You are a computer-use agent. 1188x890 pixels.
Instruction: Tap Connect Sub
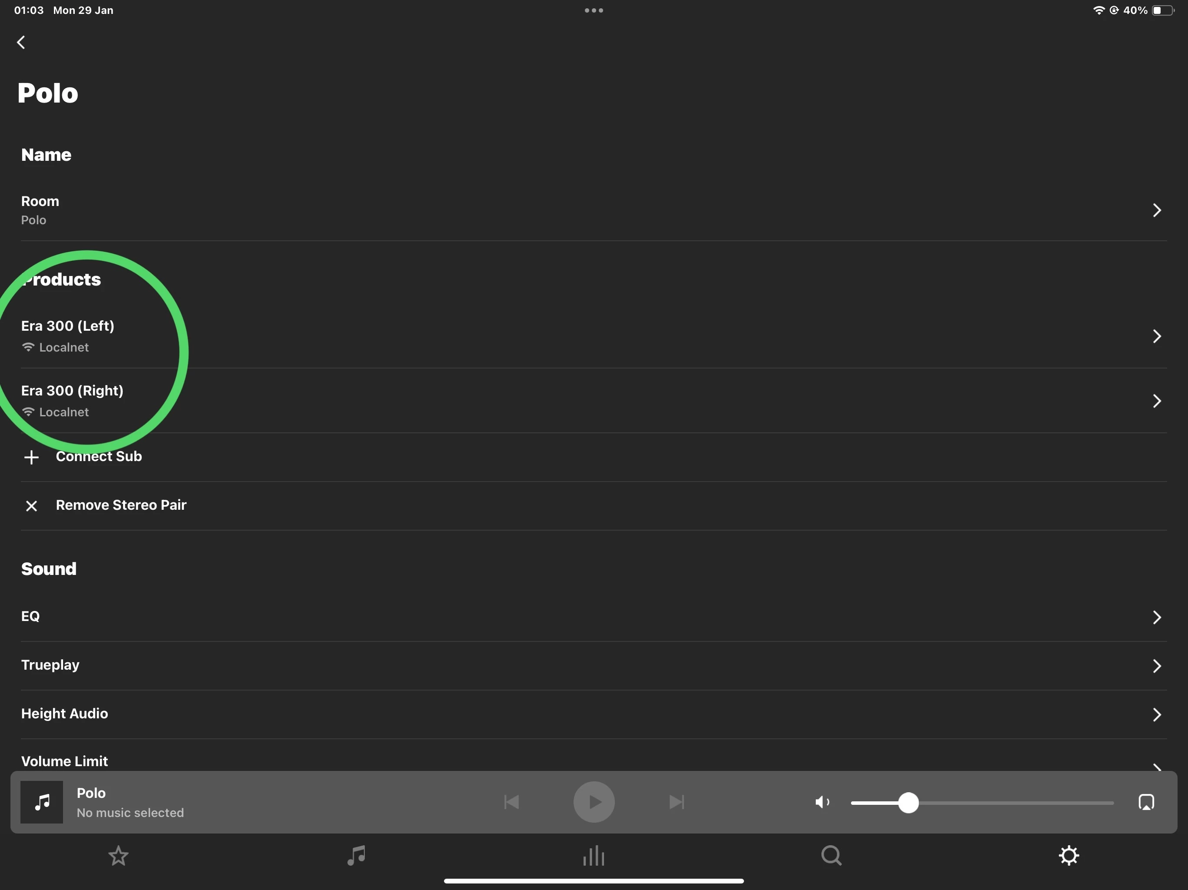pos(99,456)
